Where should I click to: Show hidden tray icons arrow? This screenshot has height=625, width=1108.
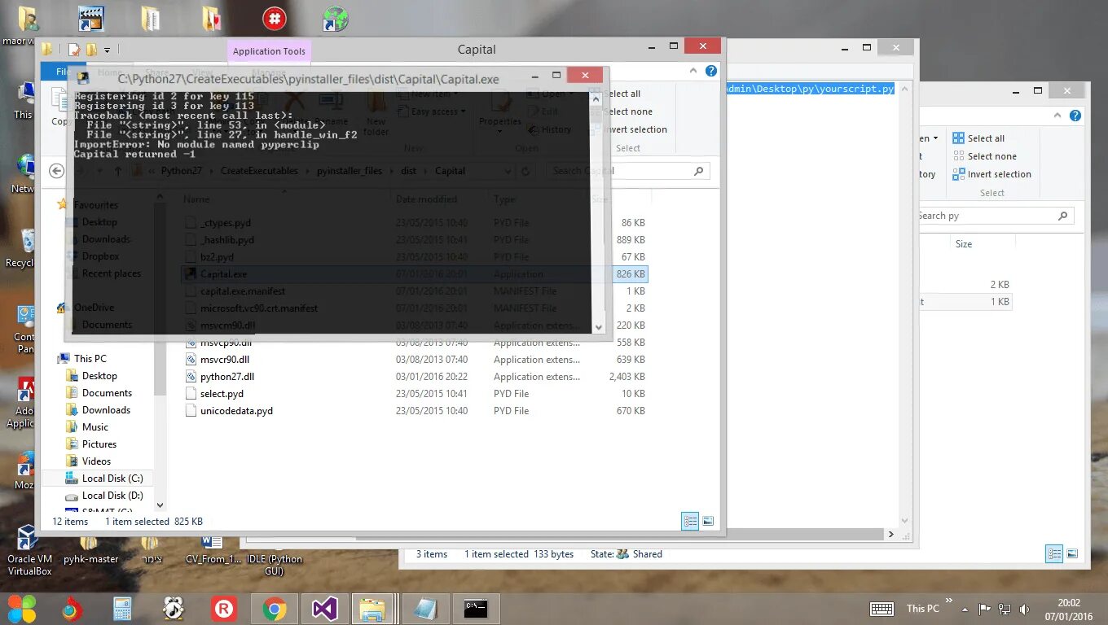click(x=965, y=609)
